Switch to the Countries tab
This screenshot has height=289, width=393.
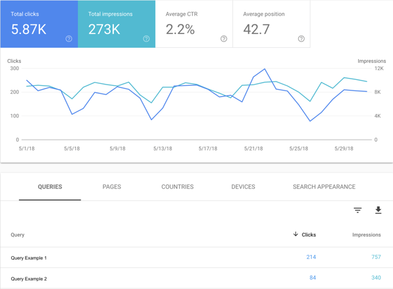tap(178, 187)
